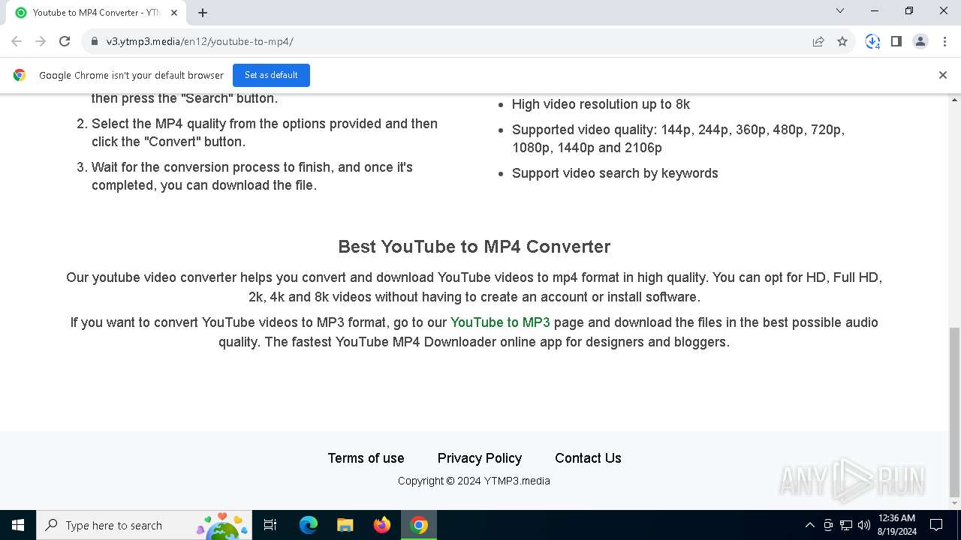Click the Best YouTube to MP4 Converter heading
Screen dimensions: 961x540
tap(474, 247)
